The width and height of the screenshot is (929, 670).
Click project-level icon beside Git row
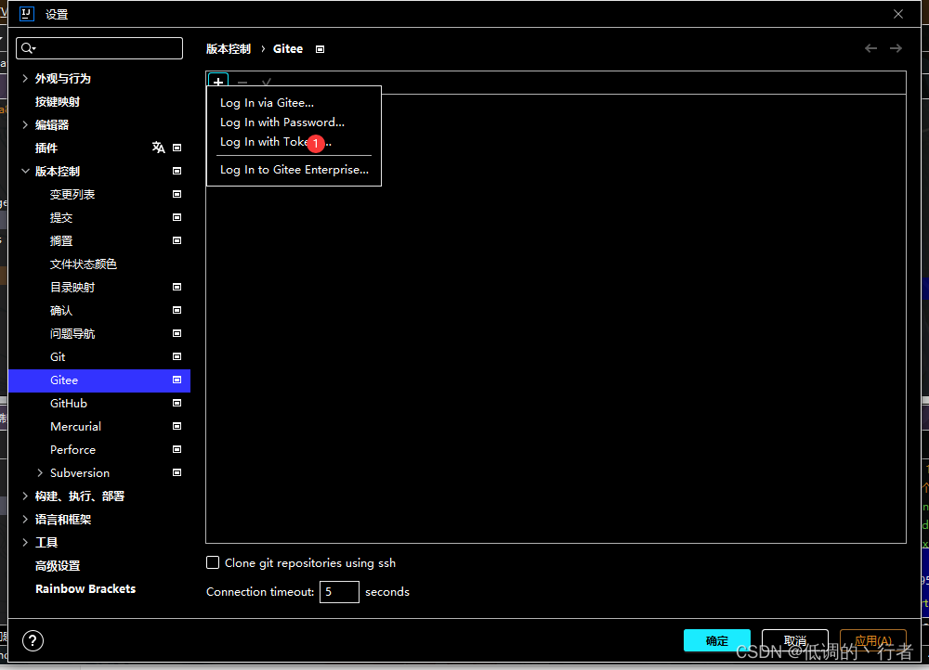coord(177,356)
